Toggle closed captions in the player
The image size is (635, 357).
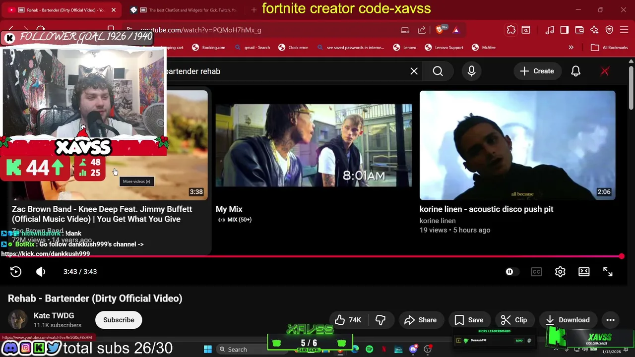coord(536,272)
